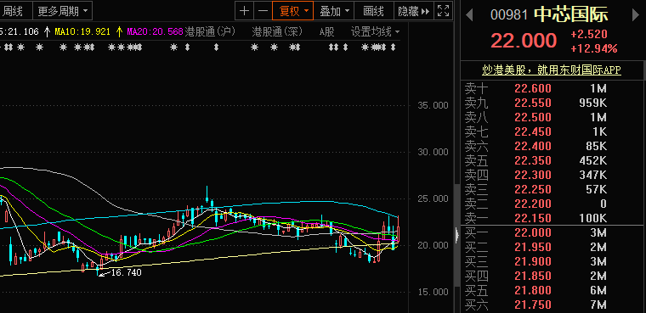
Task: Zoom out chart with minus button
Action: tap(263, 11)
